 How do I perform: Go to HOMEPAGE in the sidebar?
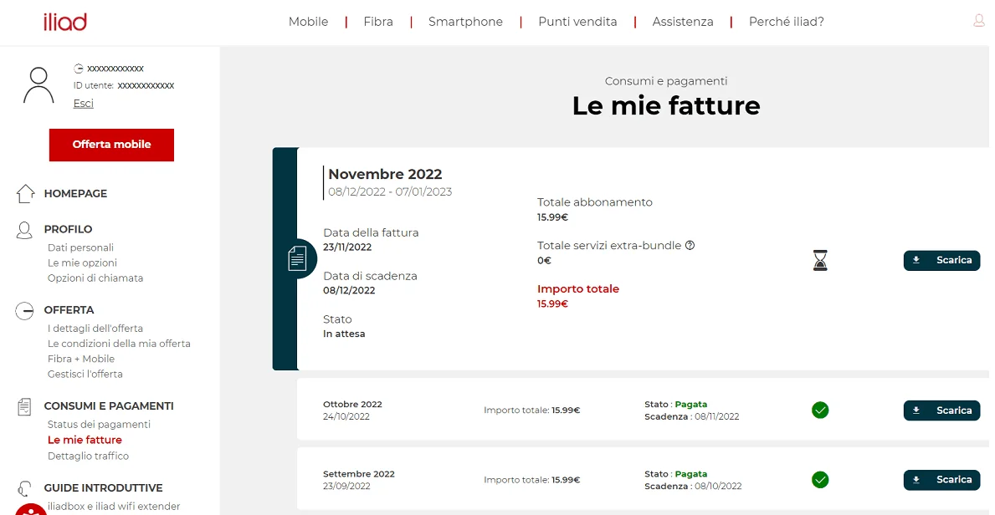click(75, 194)
